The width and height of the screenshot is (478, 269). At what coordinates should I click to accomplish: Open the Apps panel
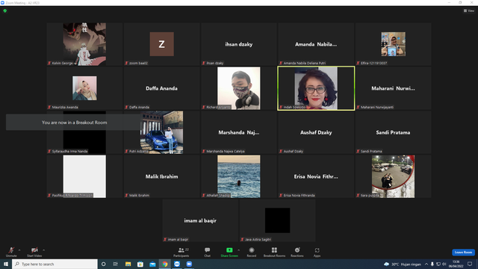click(x=317, y=252)
